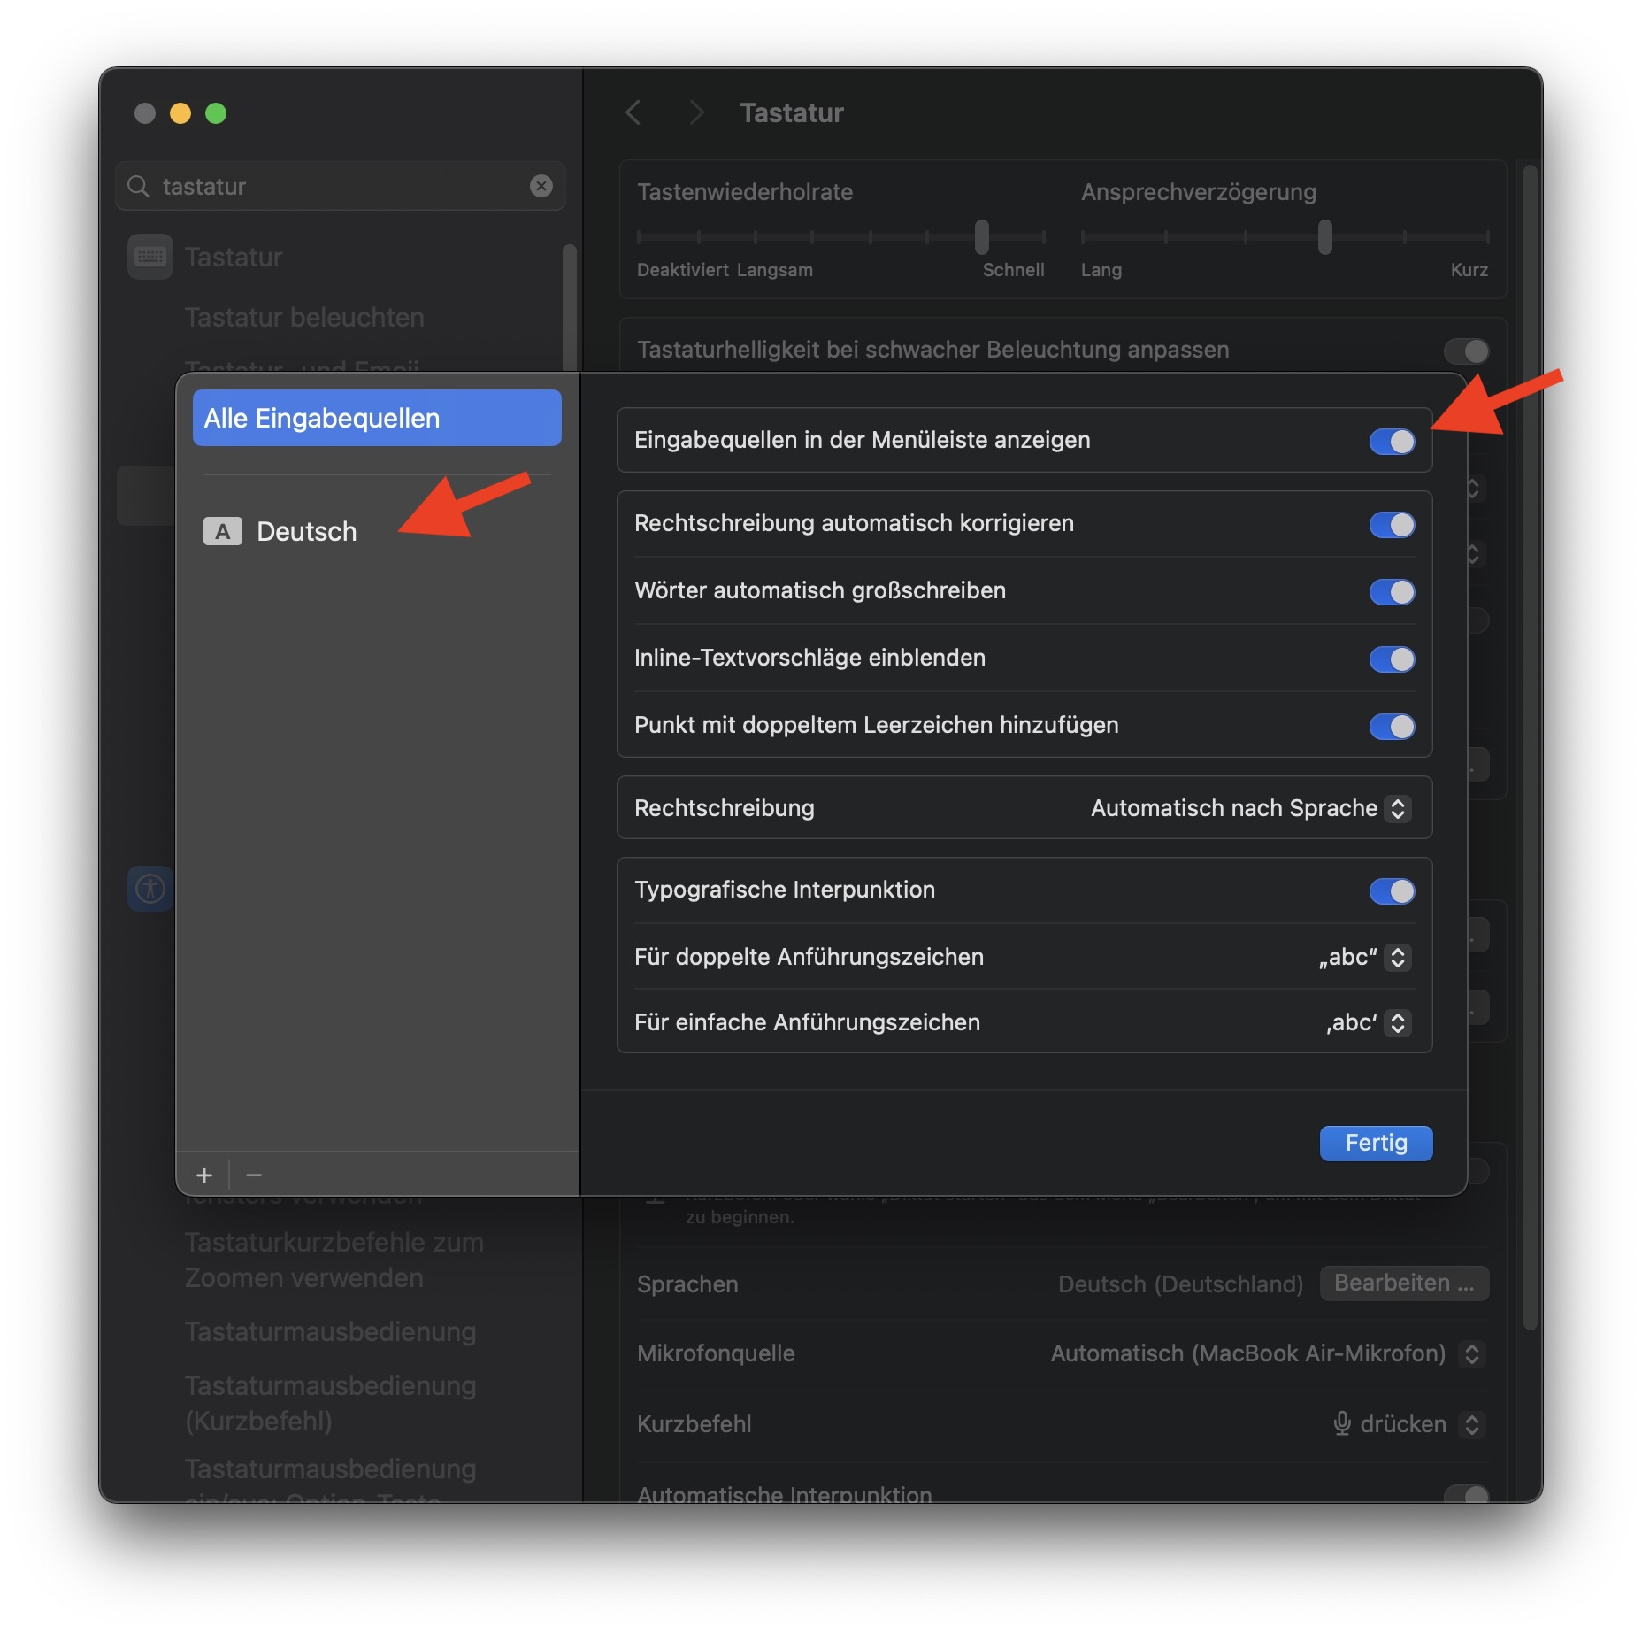Click Bearbeiten button next to Sprachen
This screenshot has height=1634, width=1642.
point(1404,1283)
